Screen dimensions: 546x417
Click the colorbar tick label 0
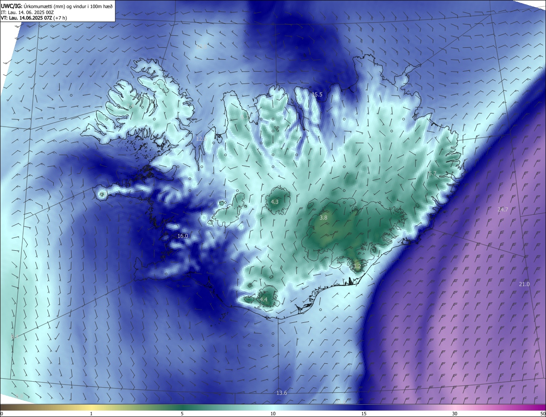2,414
